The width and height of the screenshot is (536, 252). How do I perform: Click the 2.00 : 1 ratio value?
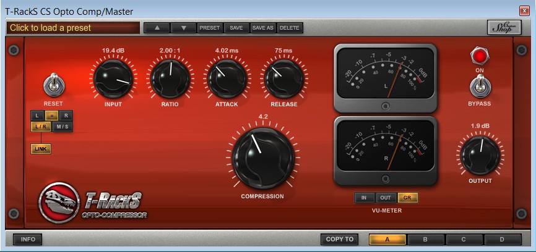click(170, 51)
